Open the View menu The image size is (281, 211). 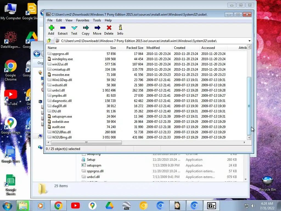69,20
